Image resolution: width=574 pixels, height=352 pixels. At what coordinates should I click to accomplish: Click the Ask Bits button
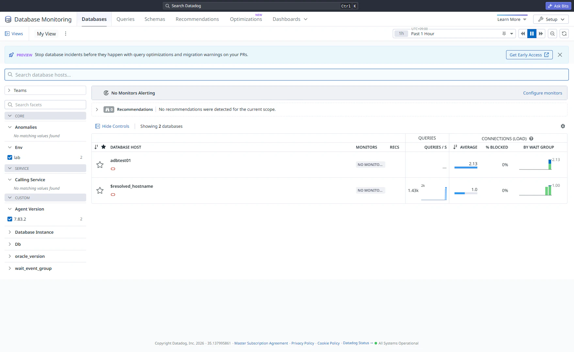[x=558, y=6]
